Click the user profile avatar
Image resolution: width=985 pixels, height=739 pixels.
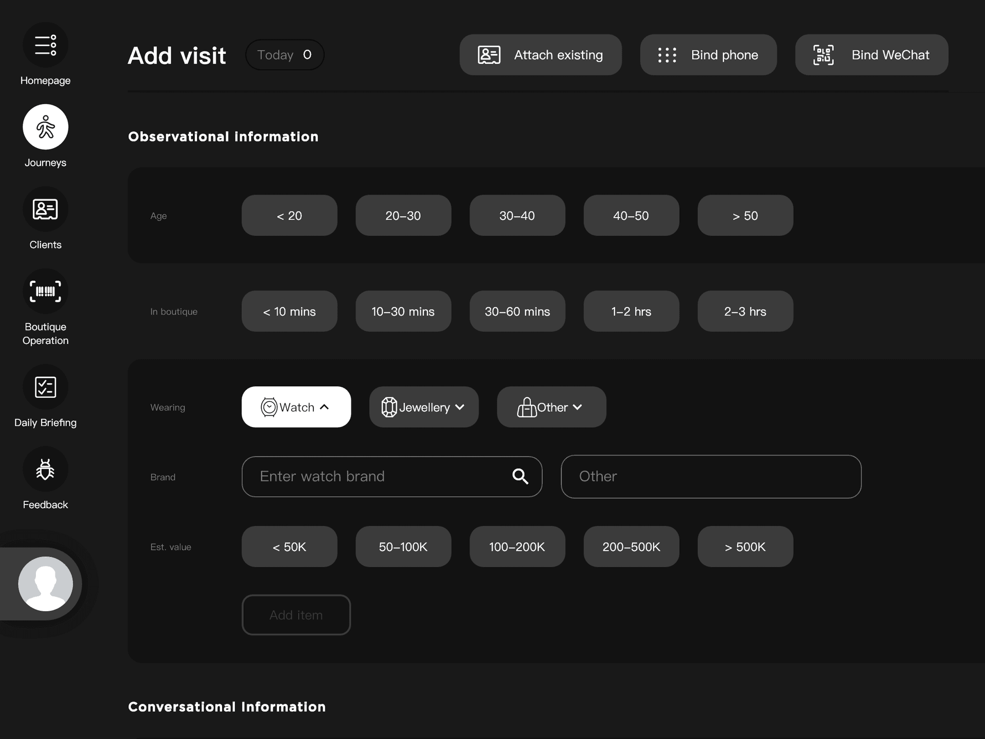45,584
